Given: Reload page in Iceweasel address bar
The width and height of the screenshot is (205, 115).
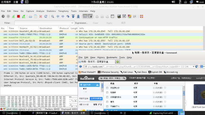Looking at the screenshot, I should 196,66.
